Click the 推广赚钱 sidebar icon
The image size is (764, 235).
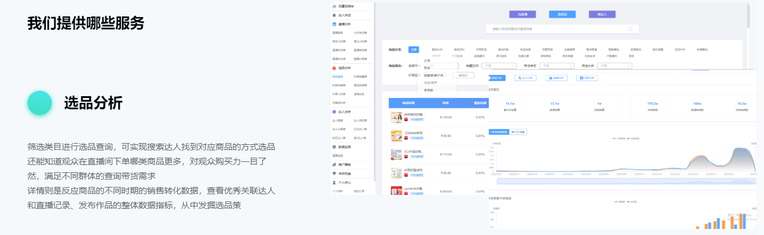[x=334, y=164]
